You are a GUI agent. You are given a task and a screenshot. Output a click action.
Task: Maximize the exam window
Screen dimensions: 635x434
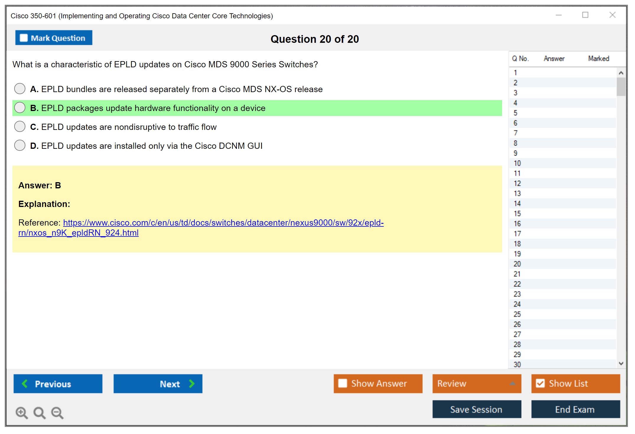click(x=585, y=15)
